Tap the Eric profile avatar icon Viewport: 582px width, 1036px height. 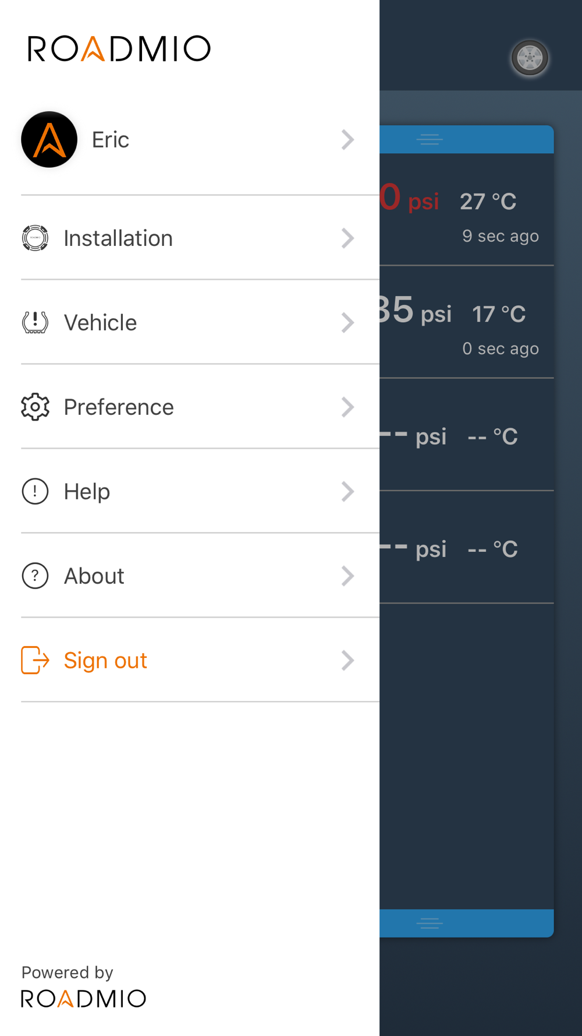[49, 140]
